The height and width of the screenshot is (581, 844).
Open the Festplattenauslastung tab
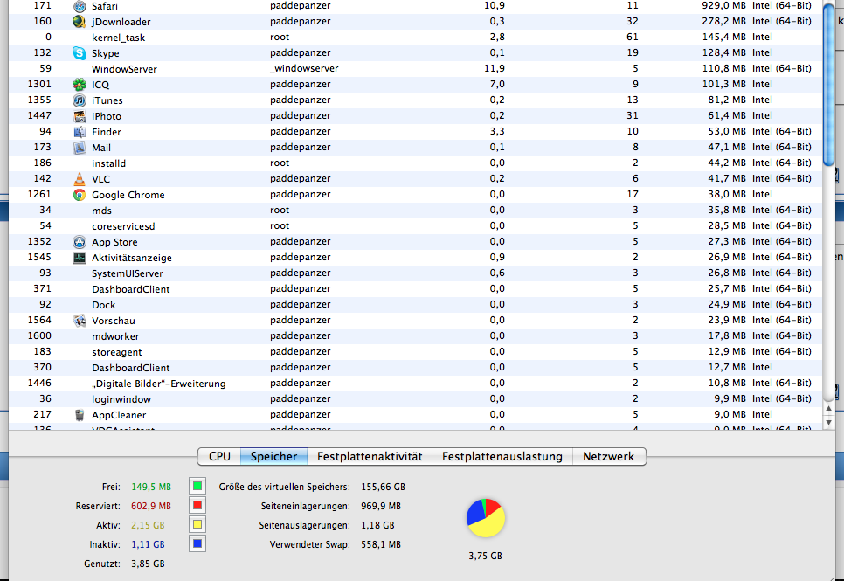[x=502, y=456]
